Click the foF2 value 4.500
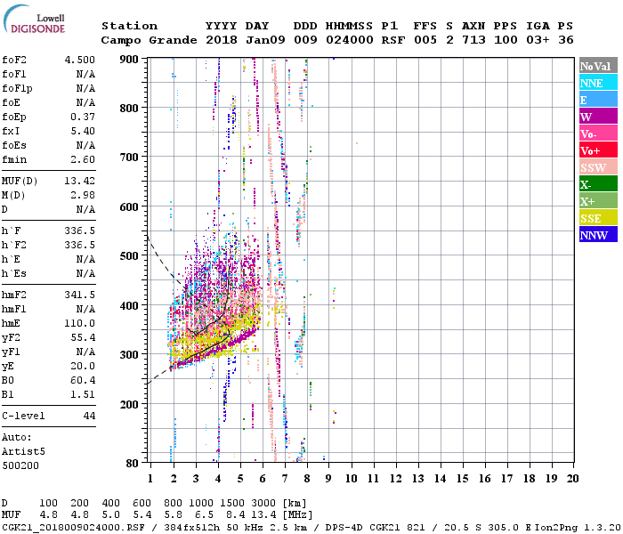Viewport: 623px width, 534px height. tap(80, 60)
